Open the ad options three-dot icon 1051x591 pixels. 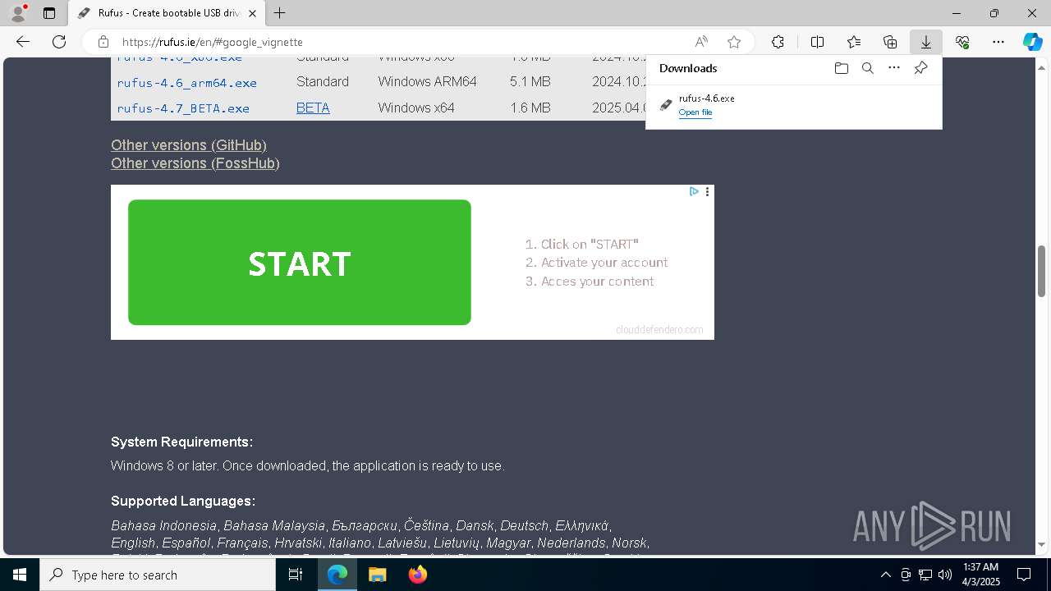707,191
